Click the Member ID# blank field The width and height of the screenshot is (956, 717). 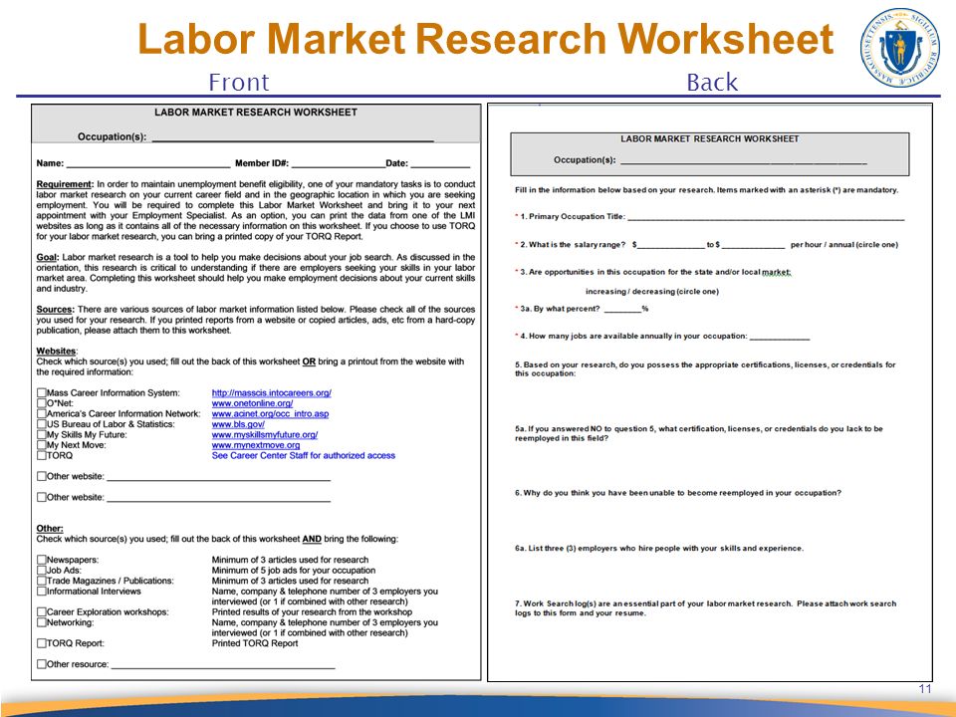pos(339,163)
